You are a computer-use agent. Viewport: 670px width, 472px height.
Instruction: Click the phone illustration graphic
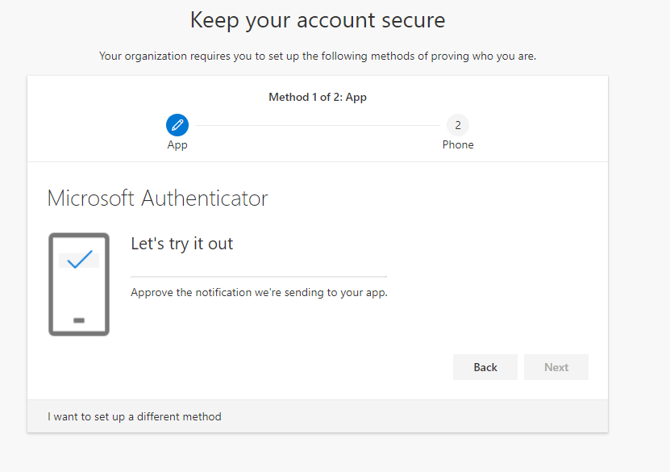(x=79, y=284)
